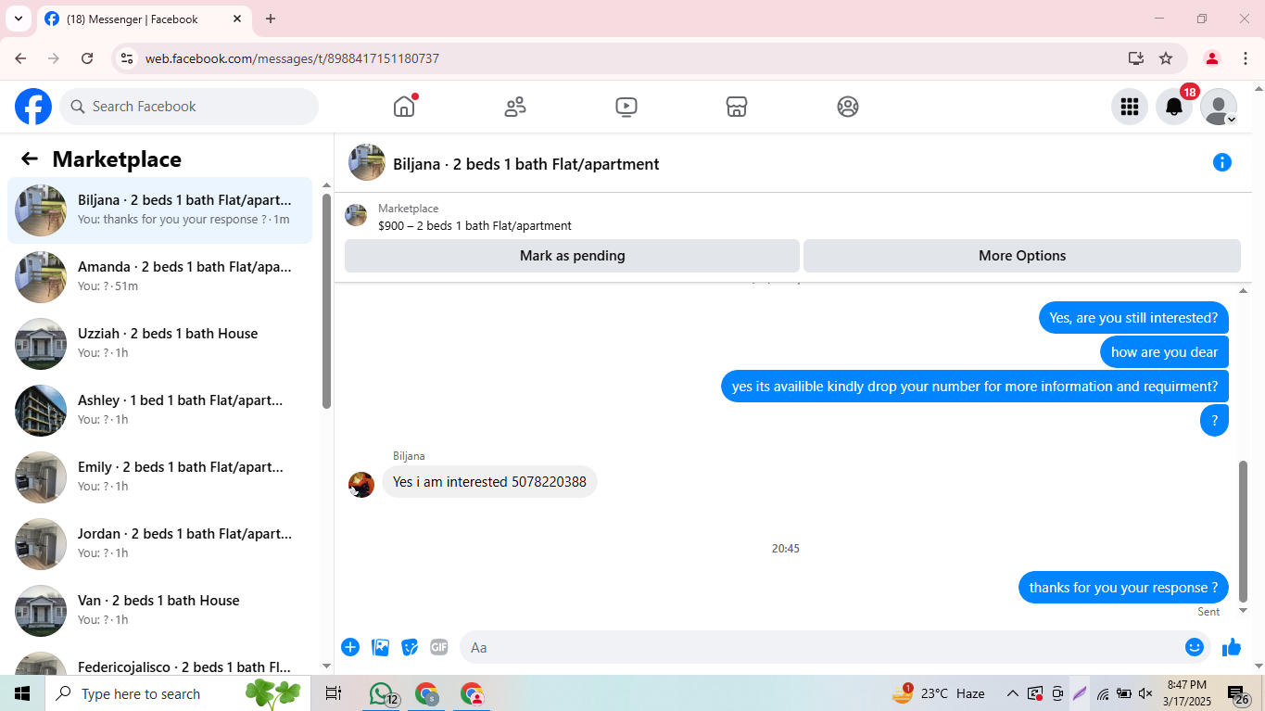Click the Search Facebook box
Viewport: 1265px width, 711px height.
[189, 107]
